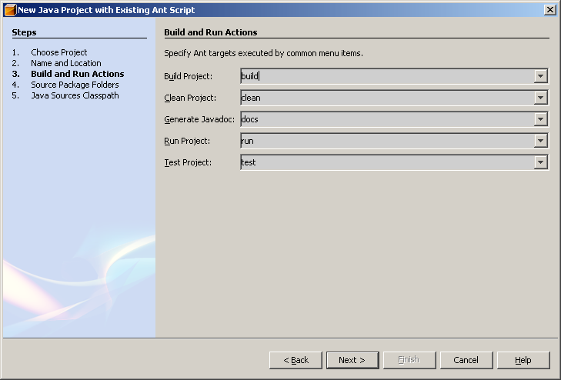Expand the Build Project target dropdown

(x=541, y=76)
